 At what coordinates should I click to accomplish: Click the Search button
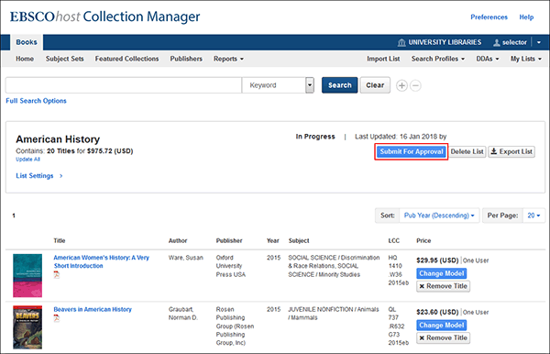click(339, 85)
